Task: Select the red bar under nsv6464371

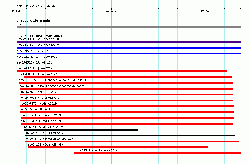Action: pyautogui.click(x=157, y=153)
